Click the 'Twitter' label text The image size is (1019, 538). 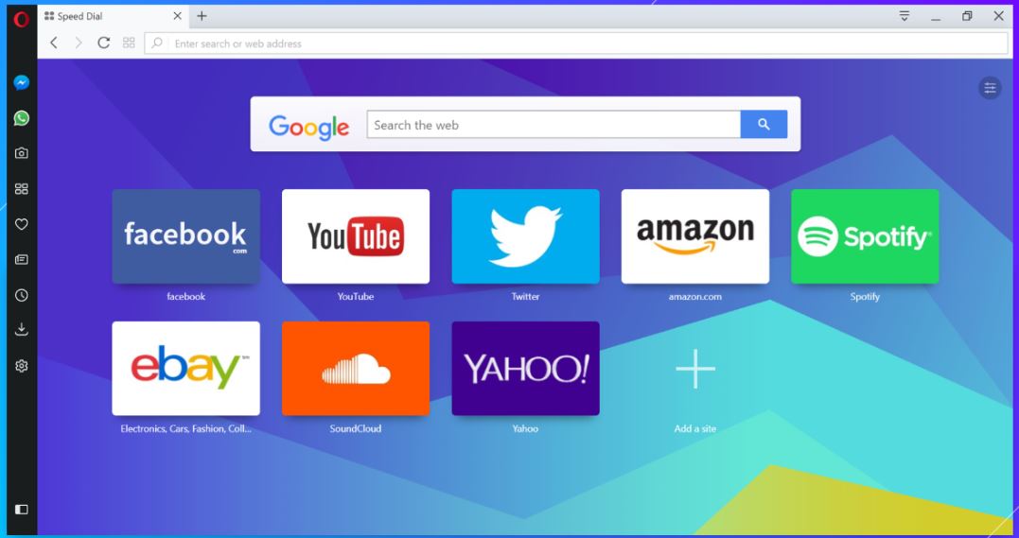pyautogui.click(x=525, y=296)
